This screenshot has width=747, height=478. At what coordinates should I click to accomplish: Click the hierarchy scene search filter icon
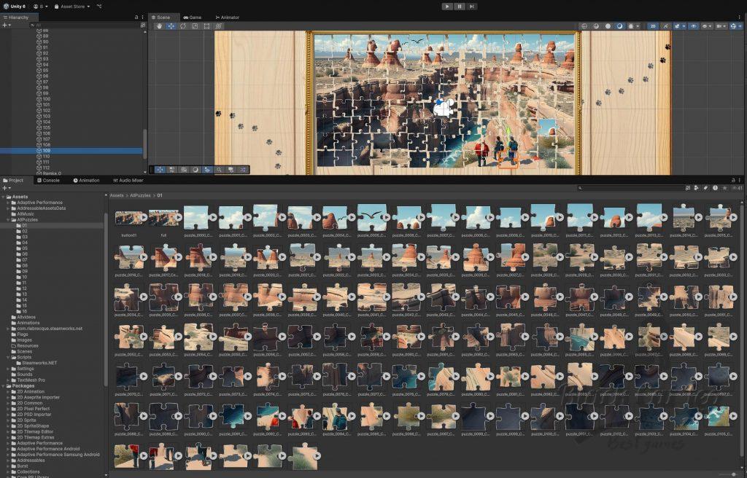pos(143,26)
